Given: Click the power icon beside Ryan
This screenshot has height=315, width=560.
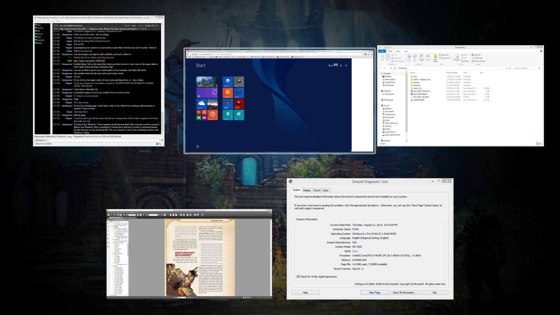Looking at the screenshot, I should pyautogui.click(x=341, y=65).
